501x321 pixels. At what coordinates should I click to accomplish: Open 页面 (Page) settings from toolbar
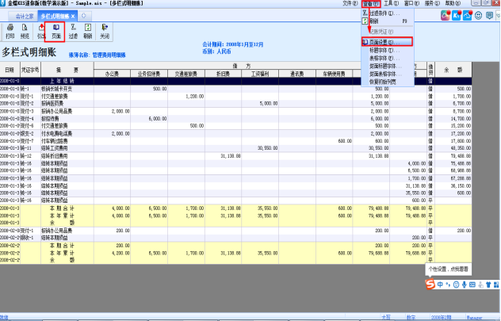point(56,32)
